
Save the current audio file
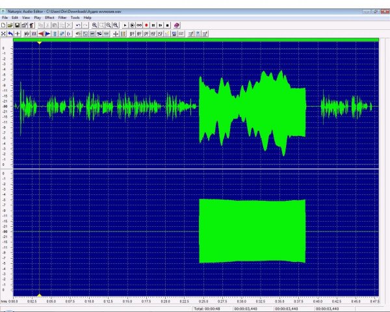pos(17,25)
